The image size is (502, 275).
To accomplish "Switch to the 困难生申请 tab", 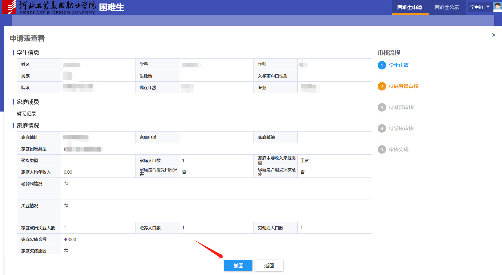I will click(x=410, y=7).
